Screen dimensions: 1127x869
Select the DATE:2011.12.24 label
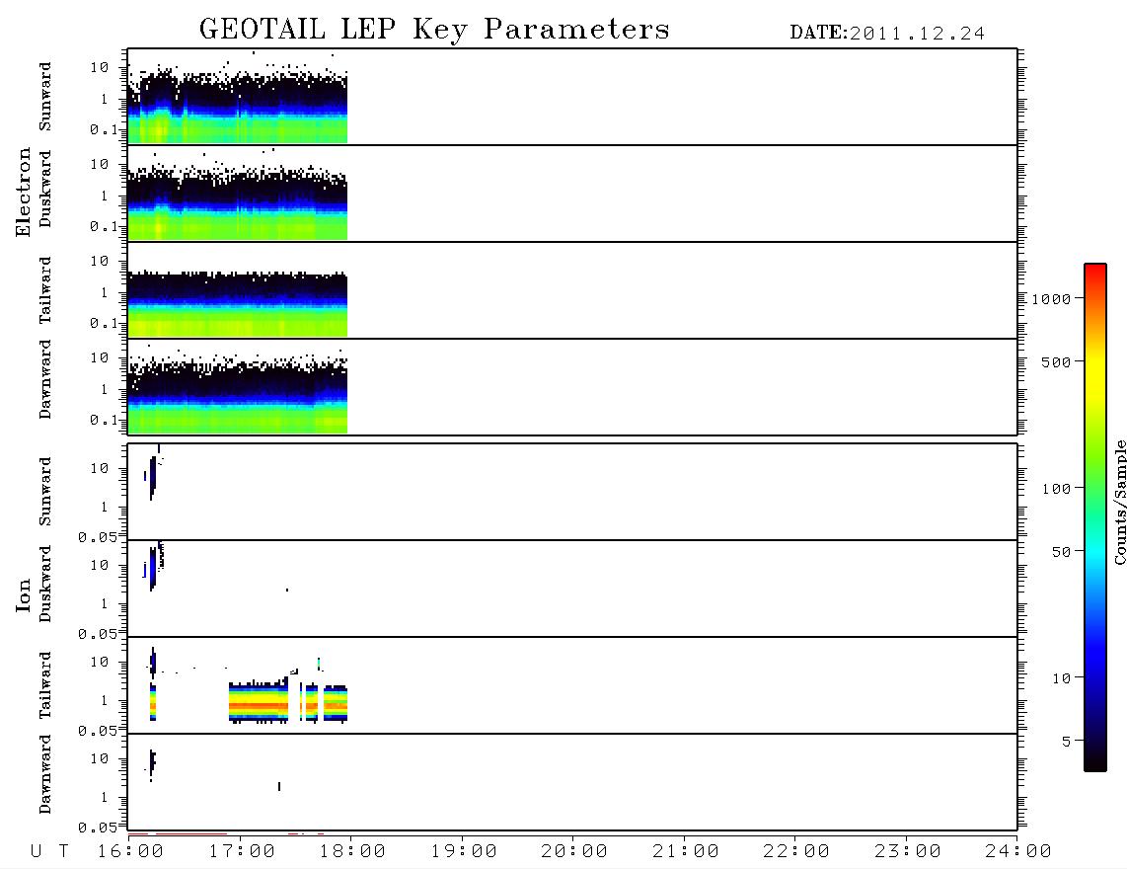click(x=887, y=34)
